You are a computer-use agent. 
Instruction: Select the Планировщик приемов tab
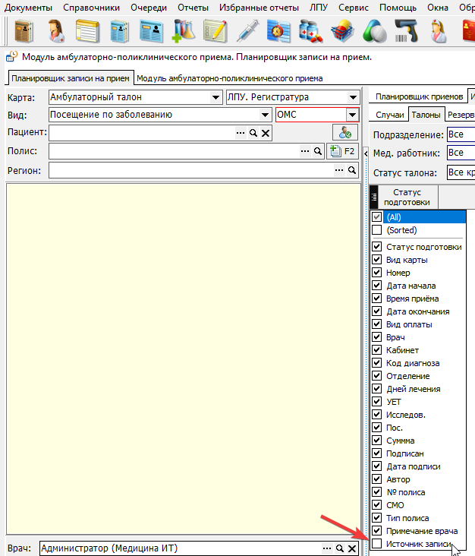point(419,96)
